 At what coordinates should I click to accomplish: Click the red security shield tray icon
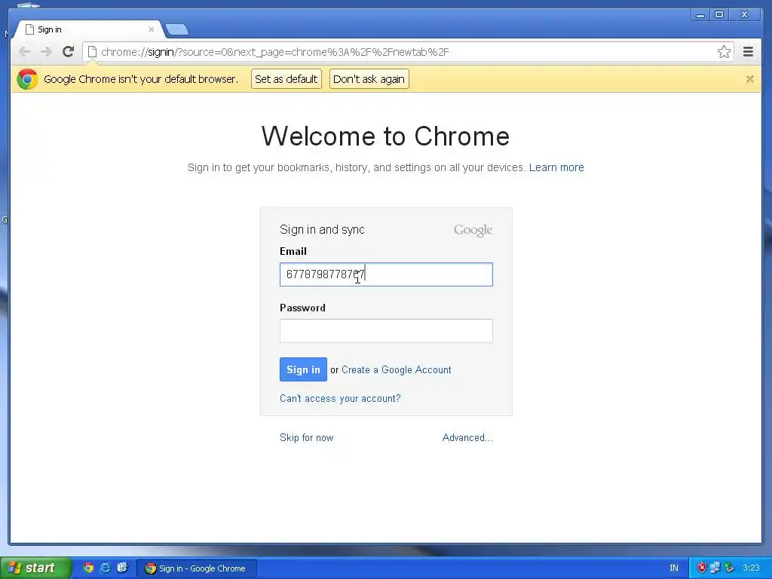pos(702,568)
